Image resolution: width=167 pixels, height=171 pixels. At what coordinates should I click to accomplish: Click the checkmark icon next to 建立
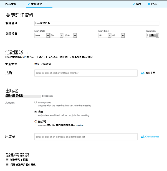134,4
